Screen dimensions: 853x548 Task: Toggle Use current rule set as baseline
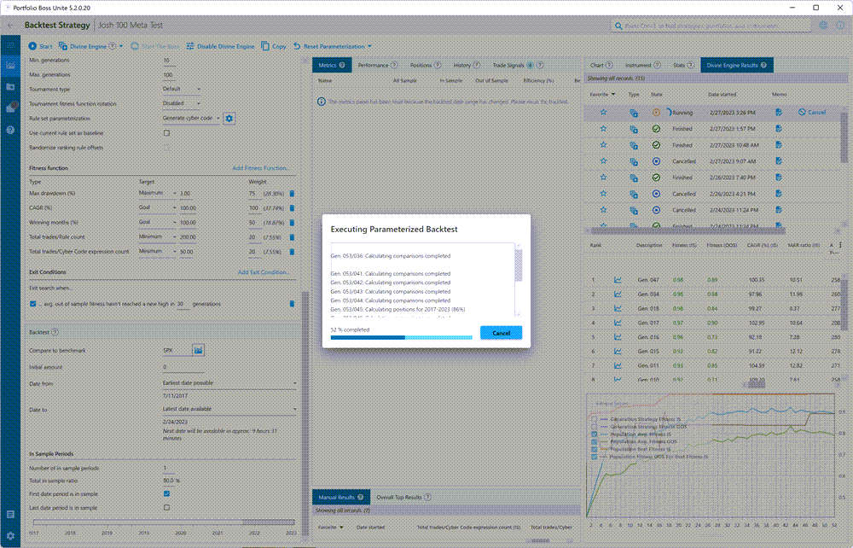[x=166, y=133]
